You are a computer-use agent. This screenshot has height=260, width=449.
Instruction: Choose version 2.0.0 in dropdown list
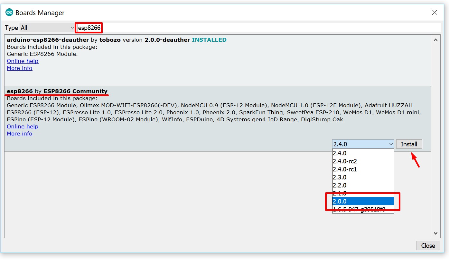[x=363, y=201]
